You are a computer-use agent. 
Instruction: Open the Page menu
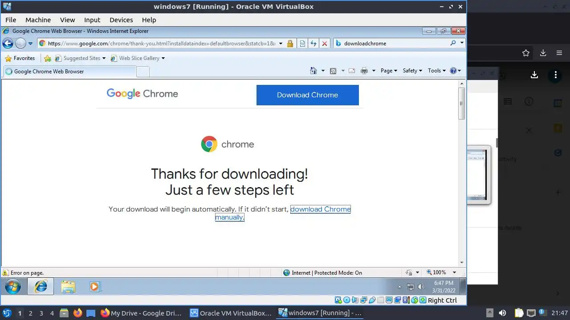coord(389,71)
